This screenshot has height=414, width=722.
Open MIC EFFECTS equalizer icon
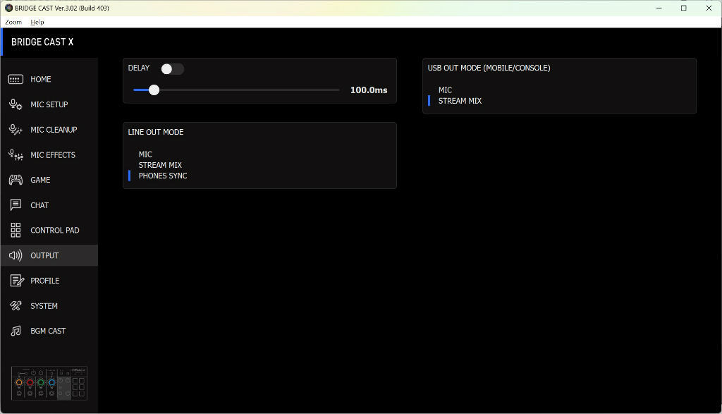(16, 155)
